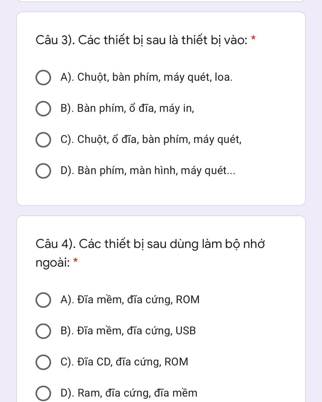Choose radio circle beside 'Bàn phím, ổ đĩa, máy in'
Screen dimensions: 322x402
click(43, 109)
